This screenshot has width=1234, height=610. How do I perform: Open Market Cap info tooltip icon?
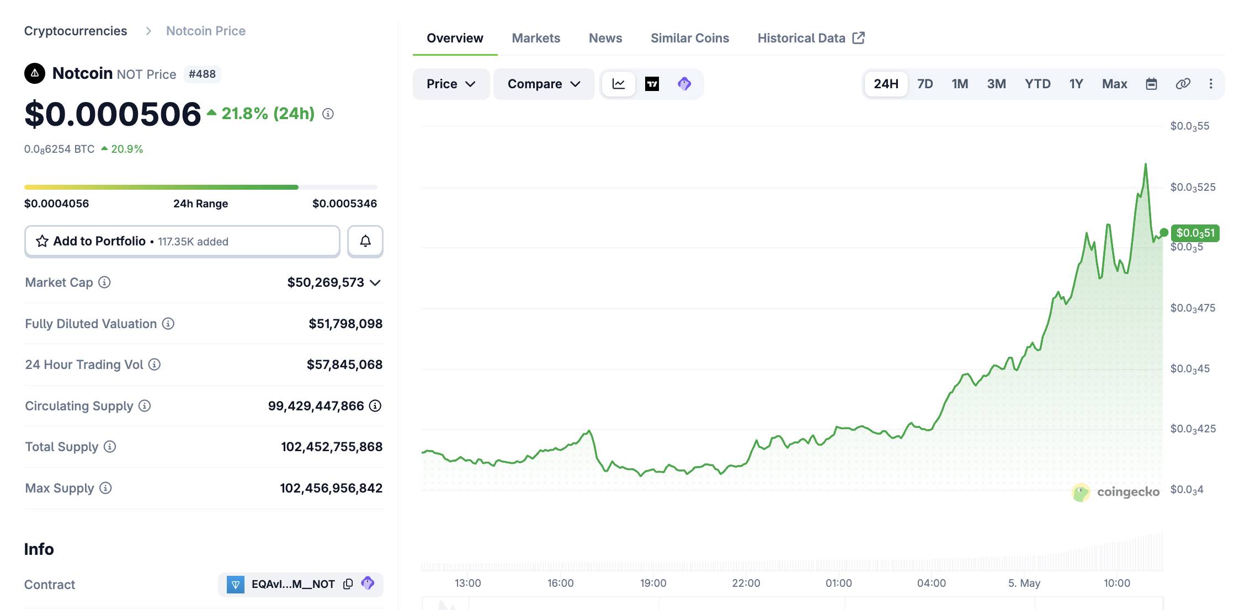104,282
